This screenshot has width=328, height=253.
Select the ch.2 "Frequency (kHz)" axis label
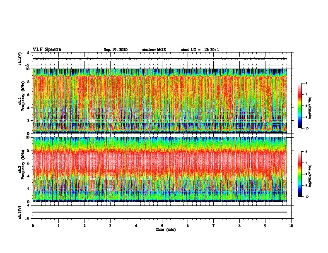point(23,165)
